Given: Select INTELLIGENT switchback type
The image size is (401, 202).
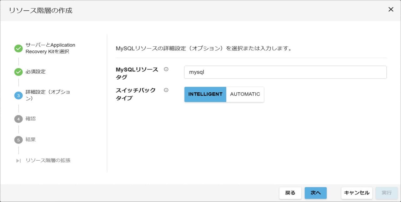Looking at the screenshot, I should [205, 94].
